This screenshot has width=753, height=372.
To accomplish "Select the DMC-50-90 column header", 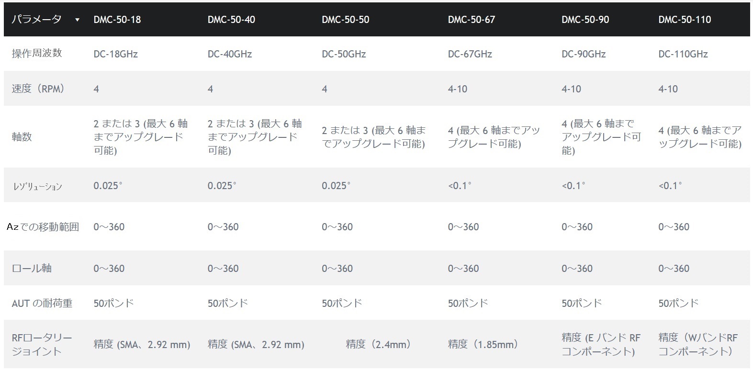I will [585, 20].
